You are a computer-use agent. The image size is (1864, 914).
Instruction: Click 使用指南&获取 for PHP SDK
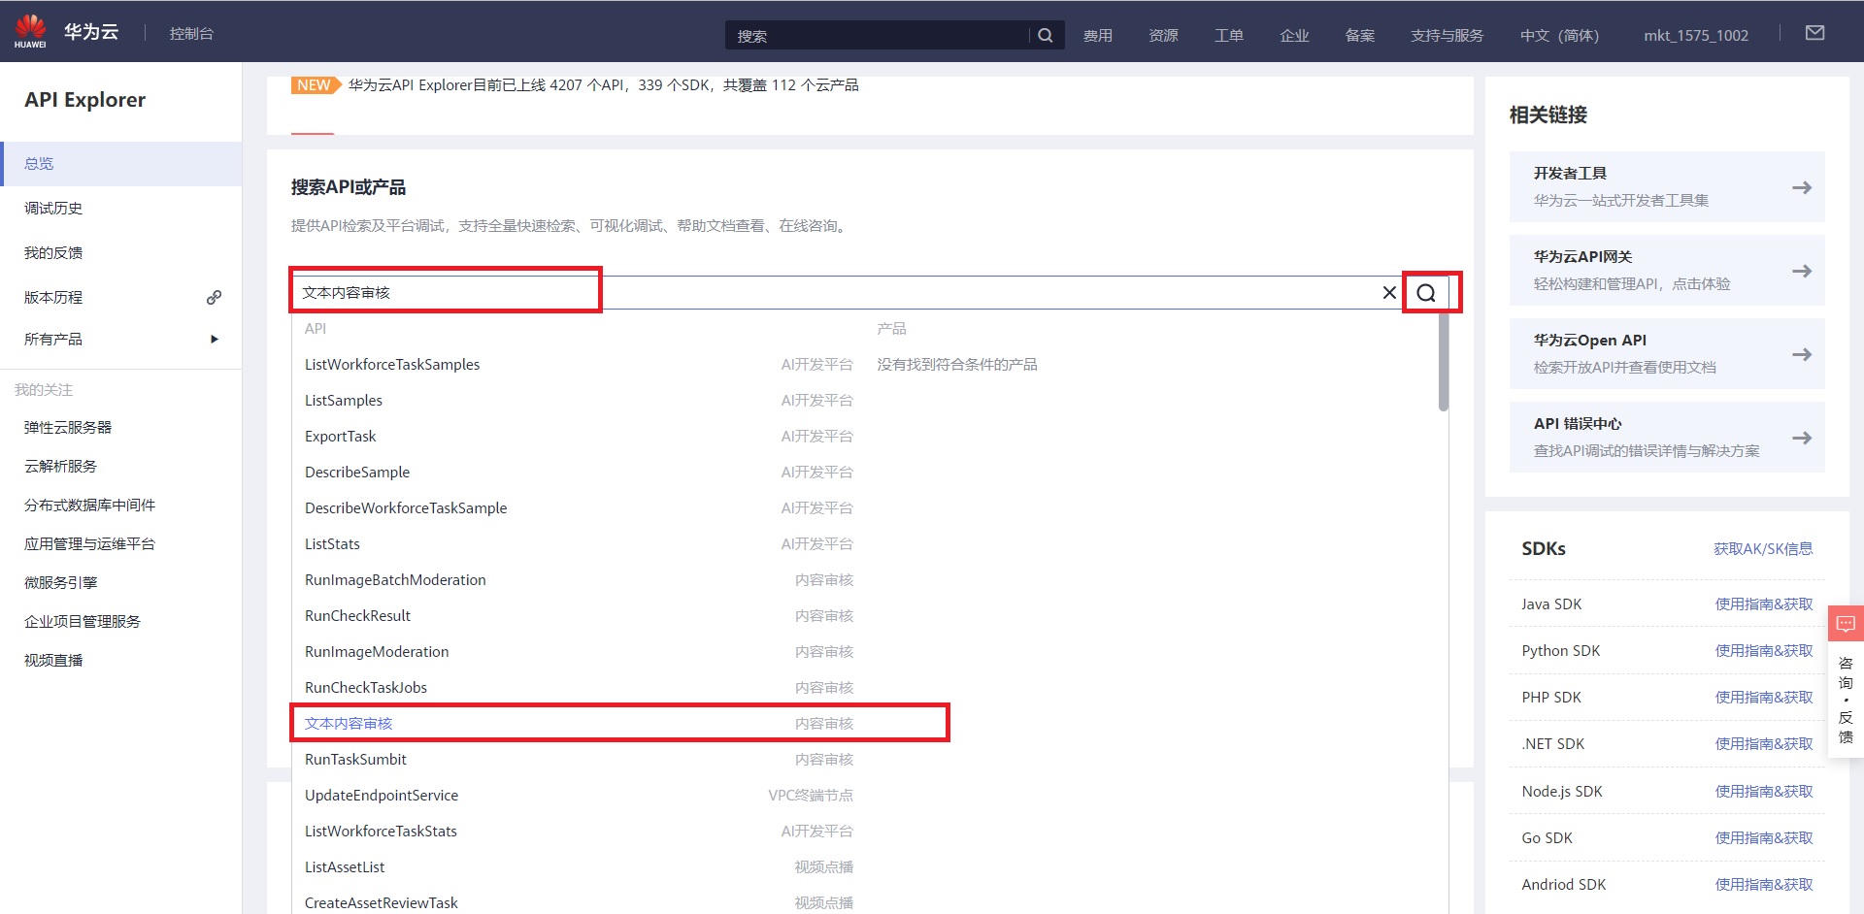tap(1764, 697)
